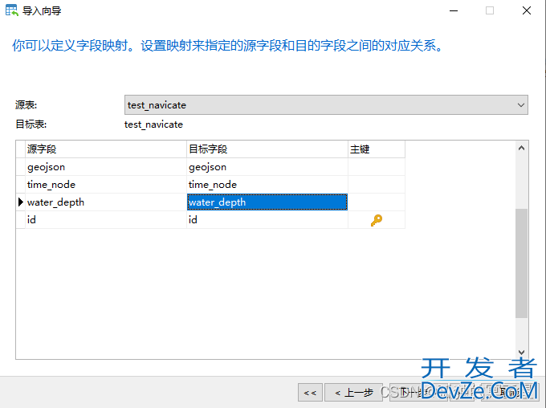Image resolution: width=546 pixels, height=408 pixels.
Task: Go to first step with << button
Action: (310, 393)
